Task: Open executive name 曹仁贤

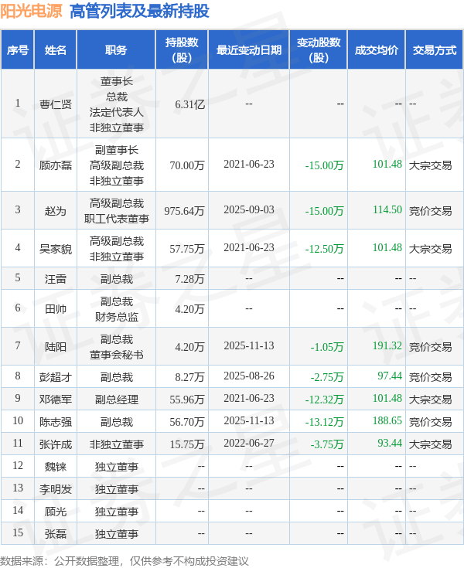Action: [56, 104]
